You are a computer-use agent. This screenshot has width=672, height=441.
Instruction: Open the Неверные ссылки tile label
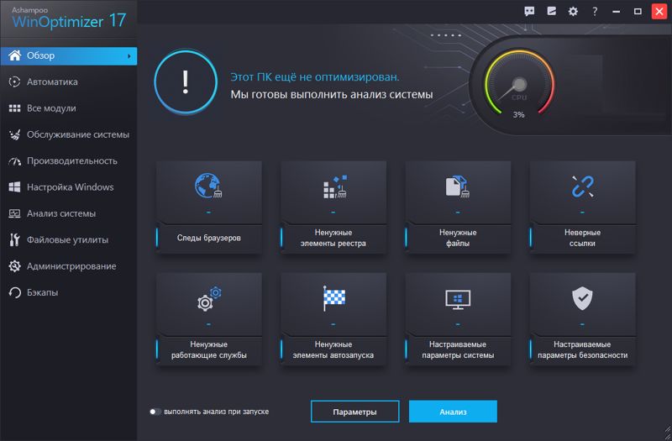click(x=582, y=238)
